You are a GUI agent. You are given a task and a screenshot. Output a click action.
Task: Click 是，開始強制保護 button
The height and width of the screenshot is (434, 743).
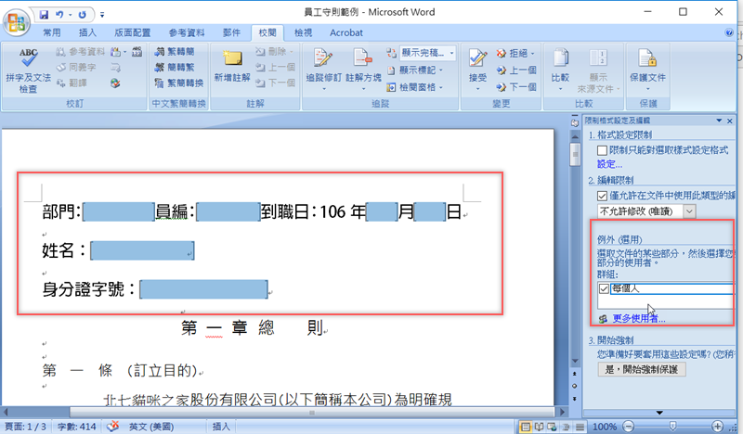point(642,370)
